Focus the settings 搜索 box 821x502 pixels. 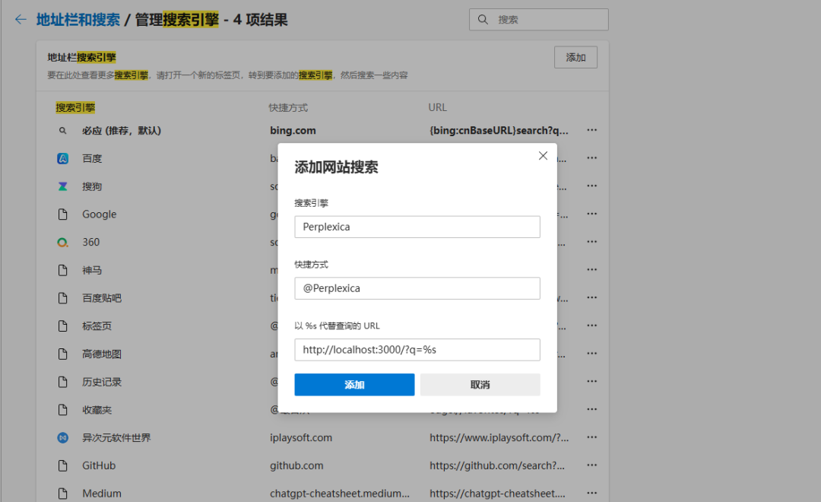[539, 19]
